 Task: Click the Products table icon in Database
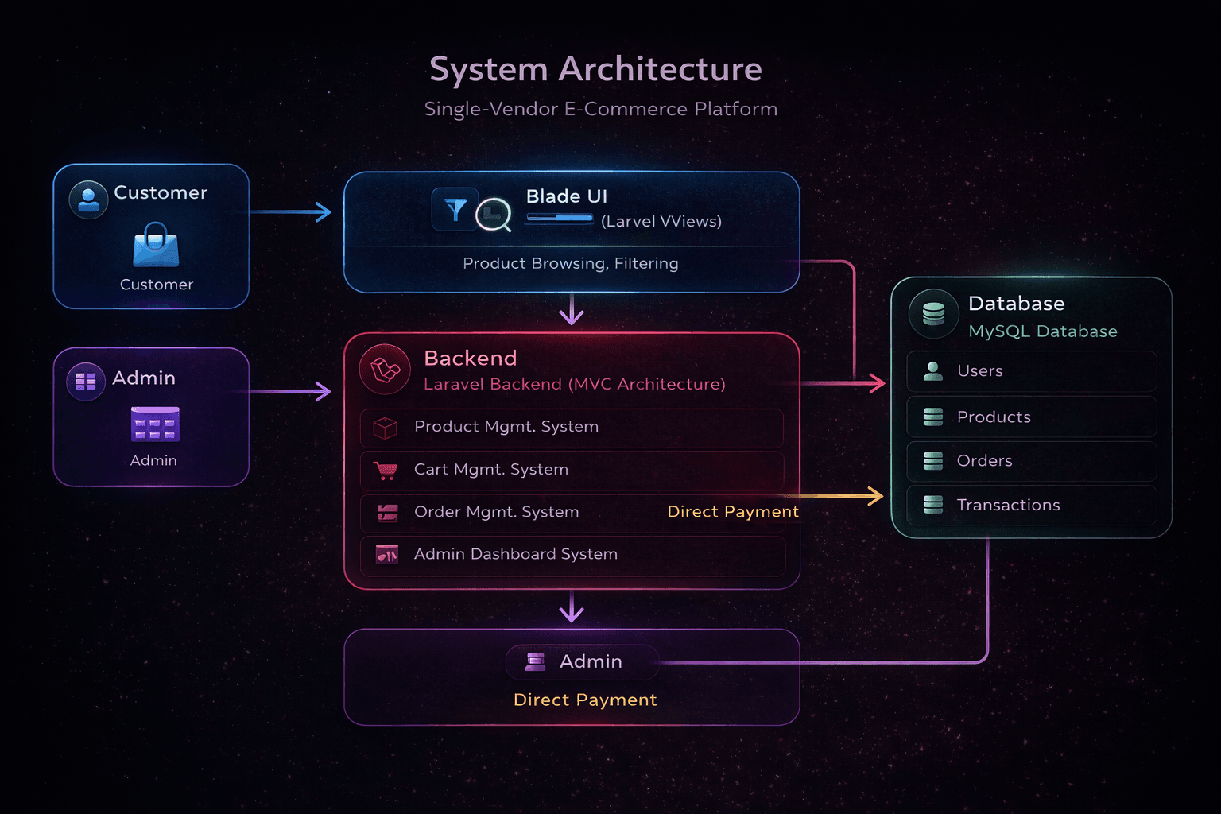[x=933, y=417]
